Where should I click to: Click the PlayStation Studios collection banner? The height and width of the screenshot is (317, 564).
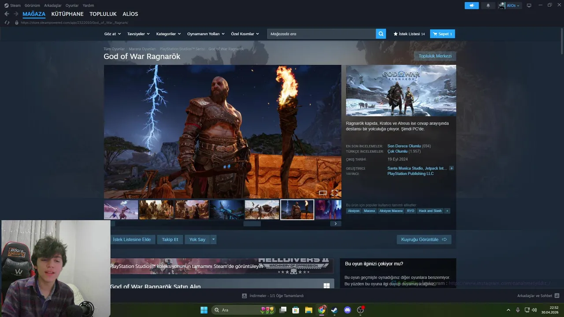[221, 266]
